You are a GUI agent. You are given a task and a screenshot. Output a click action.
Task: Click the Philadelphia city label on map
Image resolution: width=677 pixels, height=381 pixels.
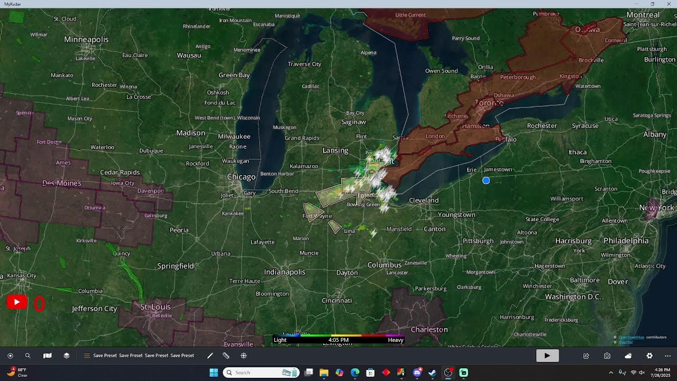point(626,241)
